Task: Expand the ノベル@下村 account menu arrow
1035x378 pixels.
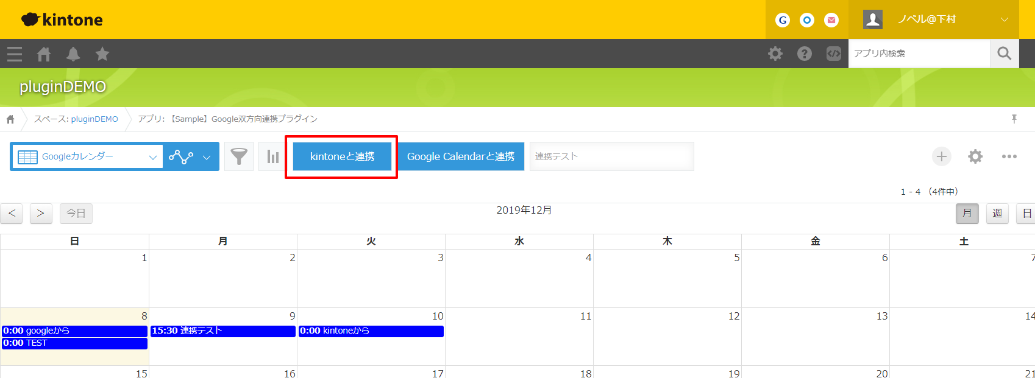Action: 1004,19
